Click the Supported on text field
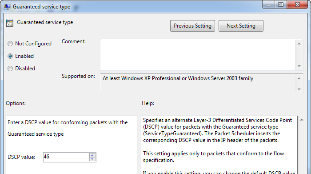The image size is (311, 174). (x=198, y=84)
